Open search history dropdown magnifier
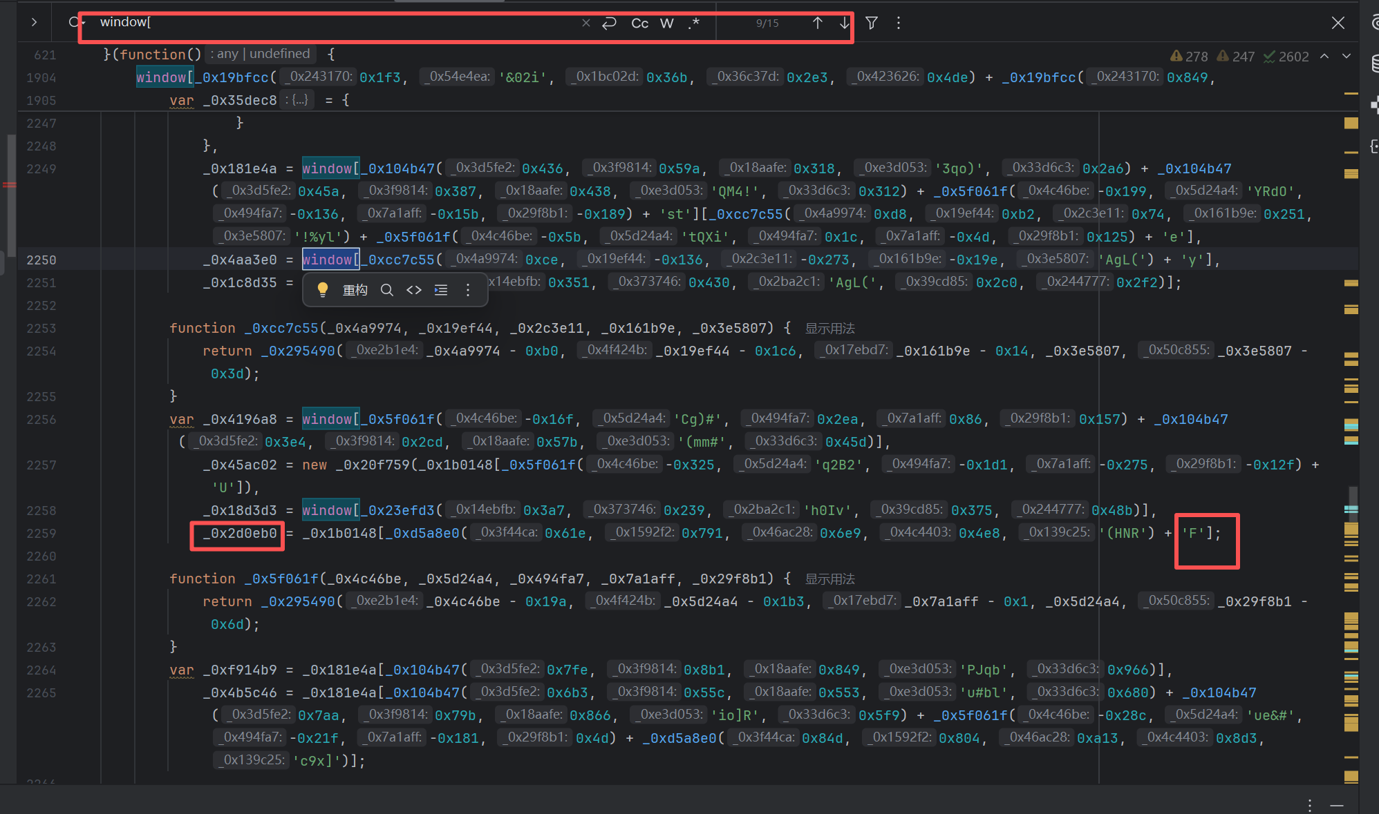1379x814 pixels. (x=75, y=22)
